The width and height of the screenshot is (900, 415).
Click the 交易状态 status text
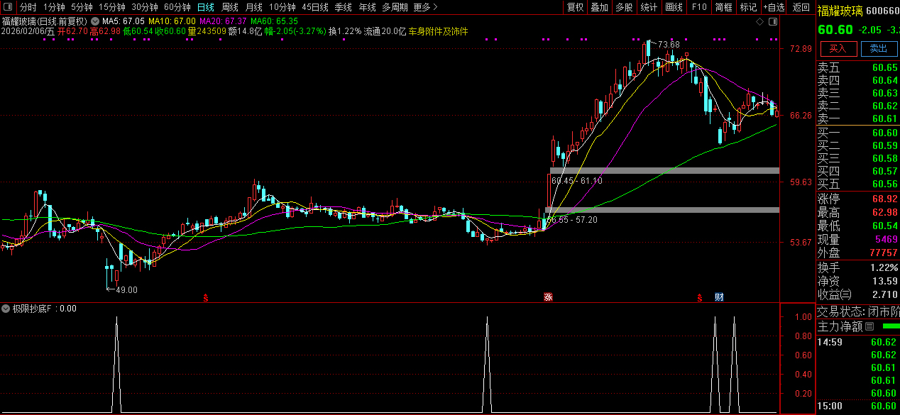(858, 311)
